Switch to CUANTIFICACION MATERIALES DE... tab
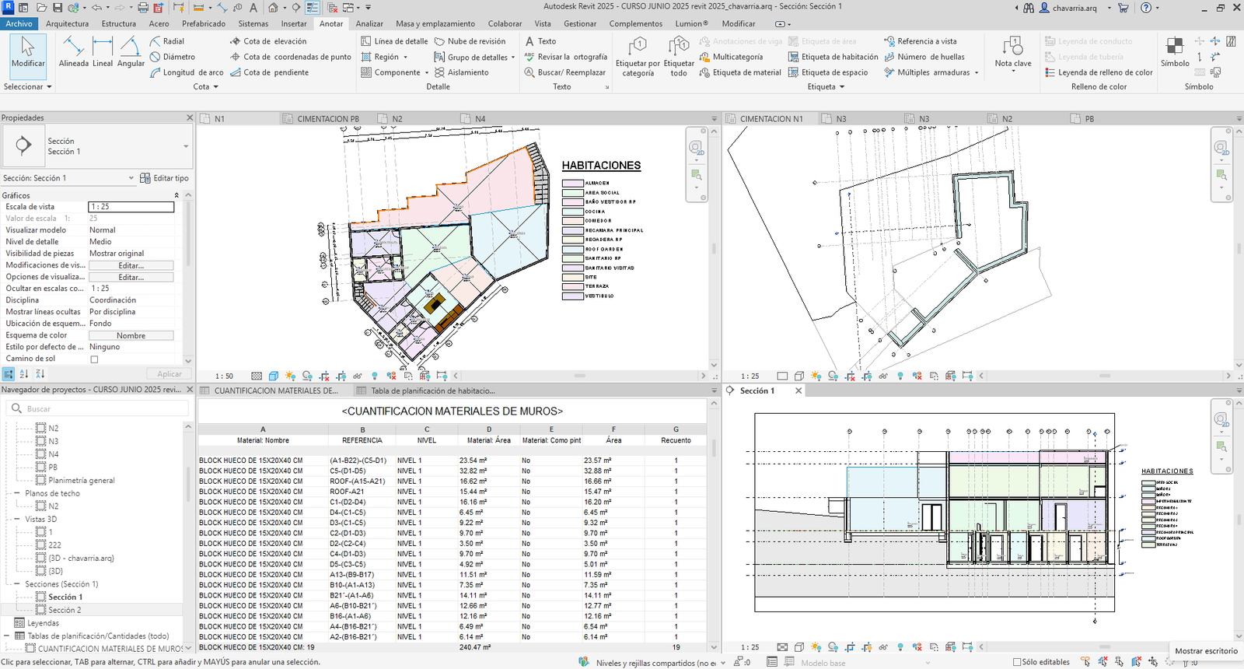 [x=276, y=391]
